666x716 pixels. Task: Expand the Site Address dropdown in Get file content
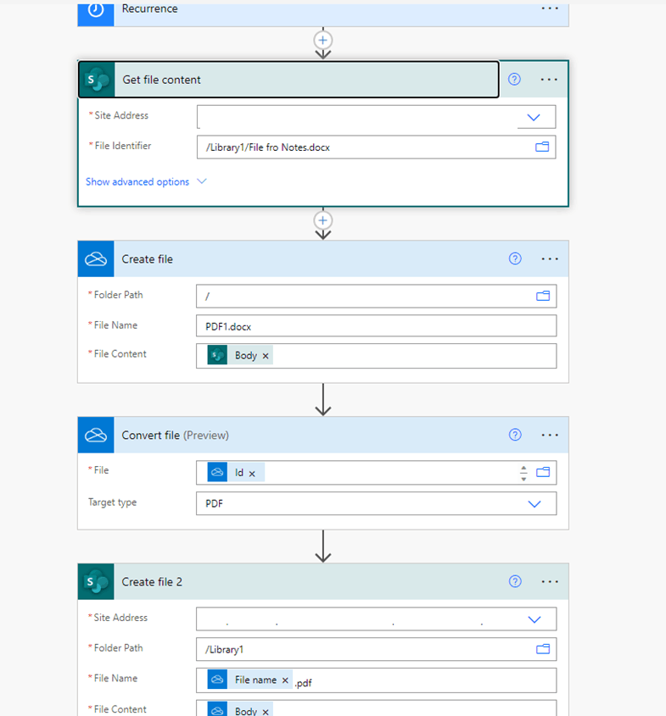pyautogui.click(x=534, y=117)
